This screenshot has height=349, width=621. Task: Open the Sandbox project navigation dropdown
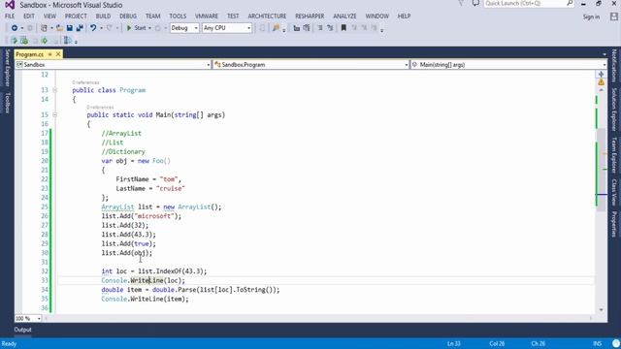(x=113, y=65)
